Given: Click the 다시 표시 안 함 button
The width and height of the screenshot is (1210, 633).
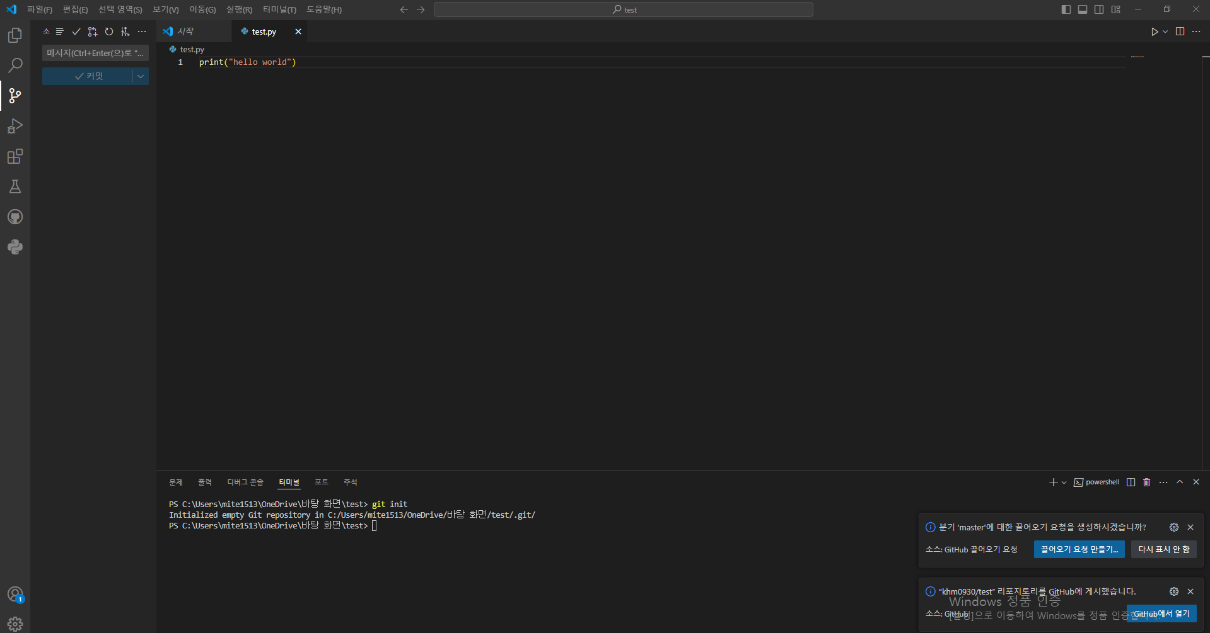Looking at the screenshot, I should coord(1164,549).
